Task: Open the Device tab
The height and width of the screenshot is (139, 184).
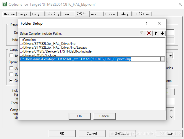Action: (9, 14)
